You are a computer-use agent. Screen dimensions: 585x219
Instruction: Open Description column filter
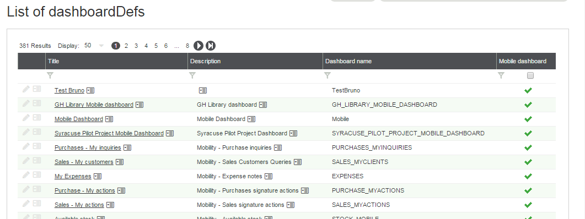(x=192, y=75)
